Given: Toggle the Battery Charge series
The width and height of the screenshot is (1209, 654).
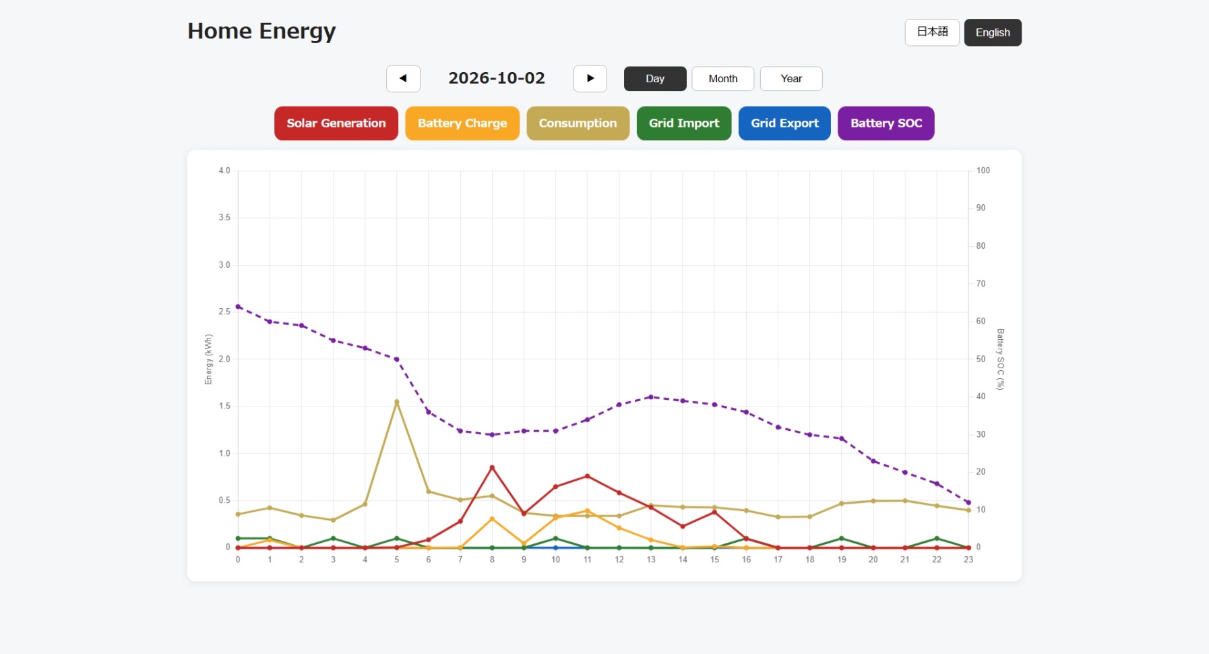Looking at the screenshot, I should (462, 123).
